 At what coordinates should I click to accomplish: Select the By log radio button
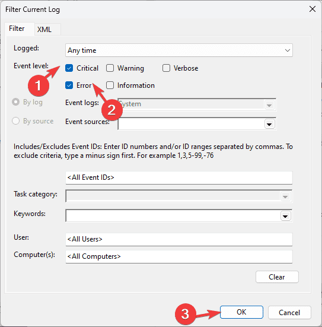[15, 102]
